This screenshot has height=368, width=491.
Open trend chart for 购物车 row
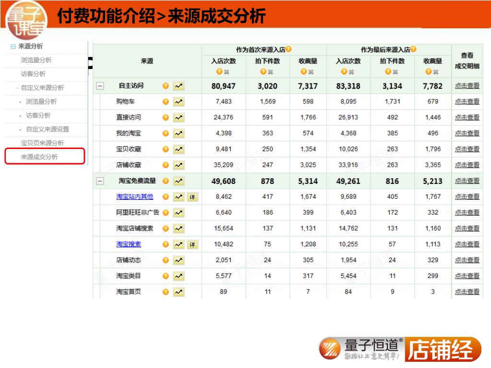[x=178, y=102]
